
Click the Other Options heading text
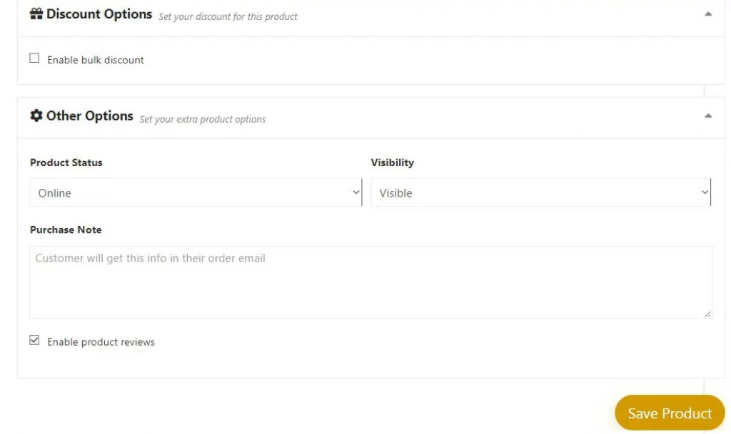pos(89,116)
